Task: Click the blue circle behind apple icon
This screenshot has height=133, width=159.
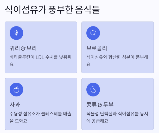Action: pyautogui.click(x=16, y=90)
